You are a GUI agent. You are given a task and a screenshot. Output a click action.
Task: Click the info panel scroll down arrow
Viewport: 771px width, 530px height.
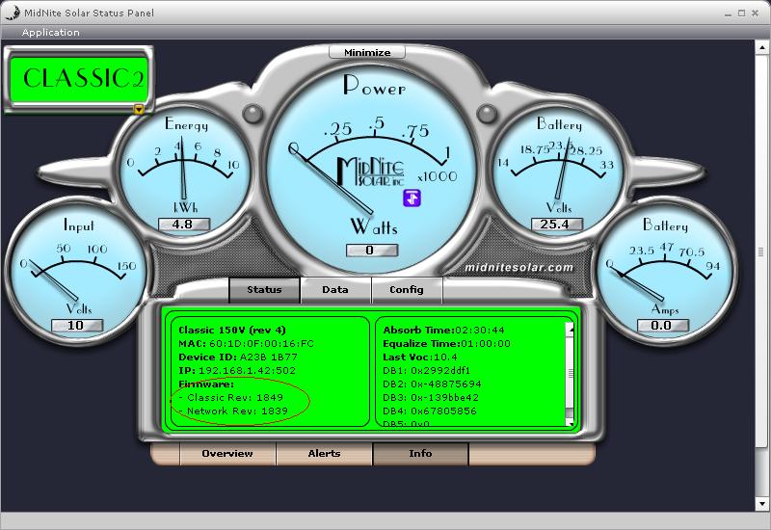pos(571,422)
